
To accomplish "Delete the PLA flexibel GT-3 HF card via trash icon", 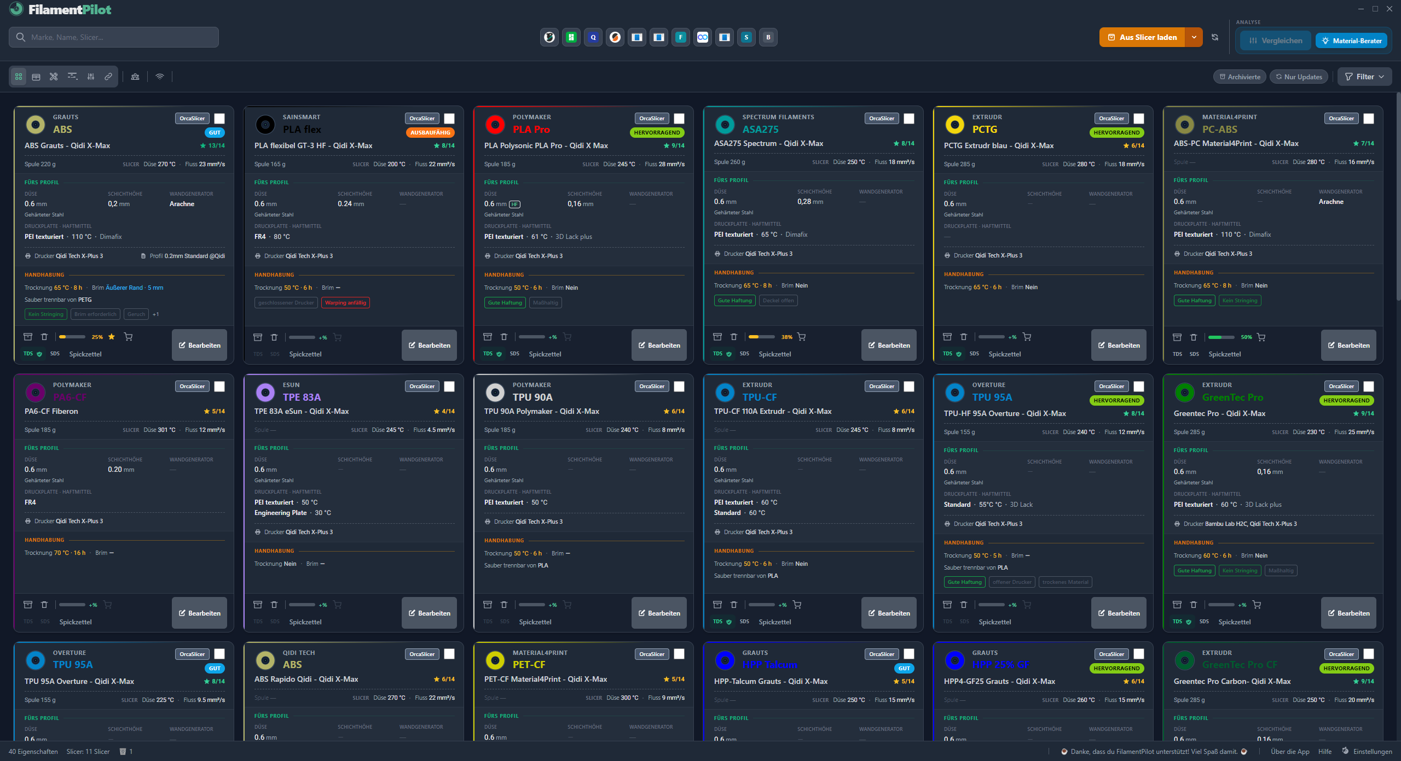I will [274, 337].
